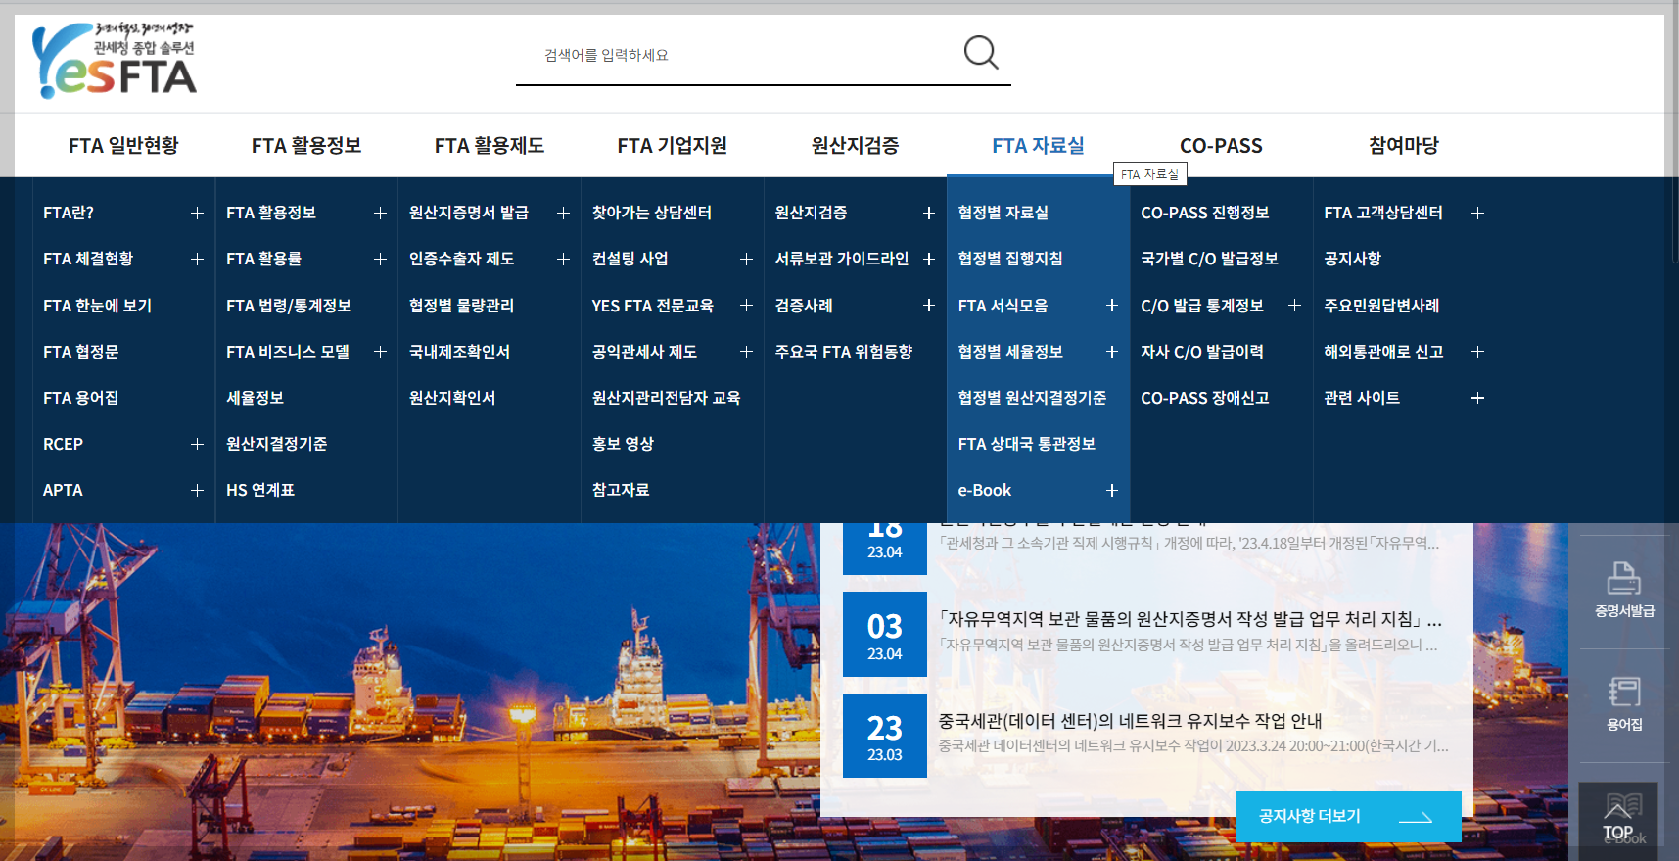The width and height of the screenshot is (1679, 861).
Task: Expand the FTA 체결현황 plus icon
Action: point(197,259)
